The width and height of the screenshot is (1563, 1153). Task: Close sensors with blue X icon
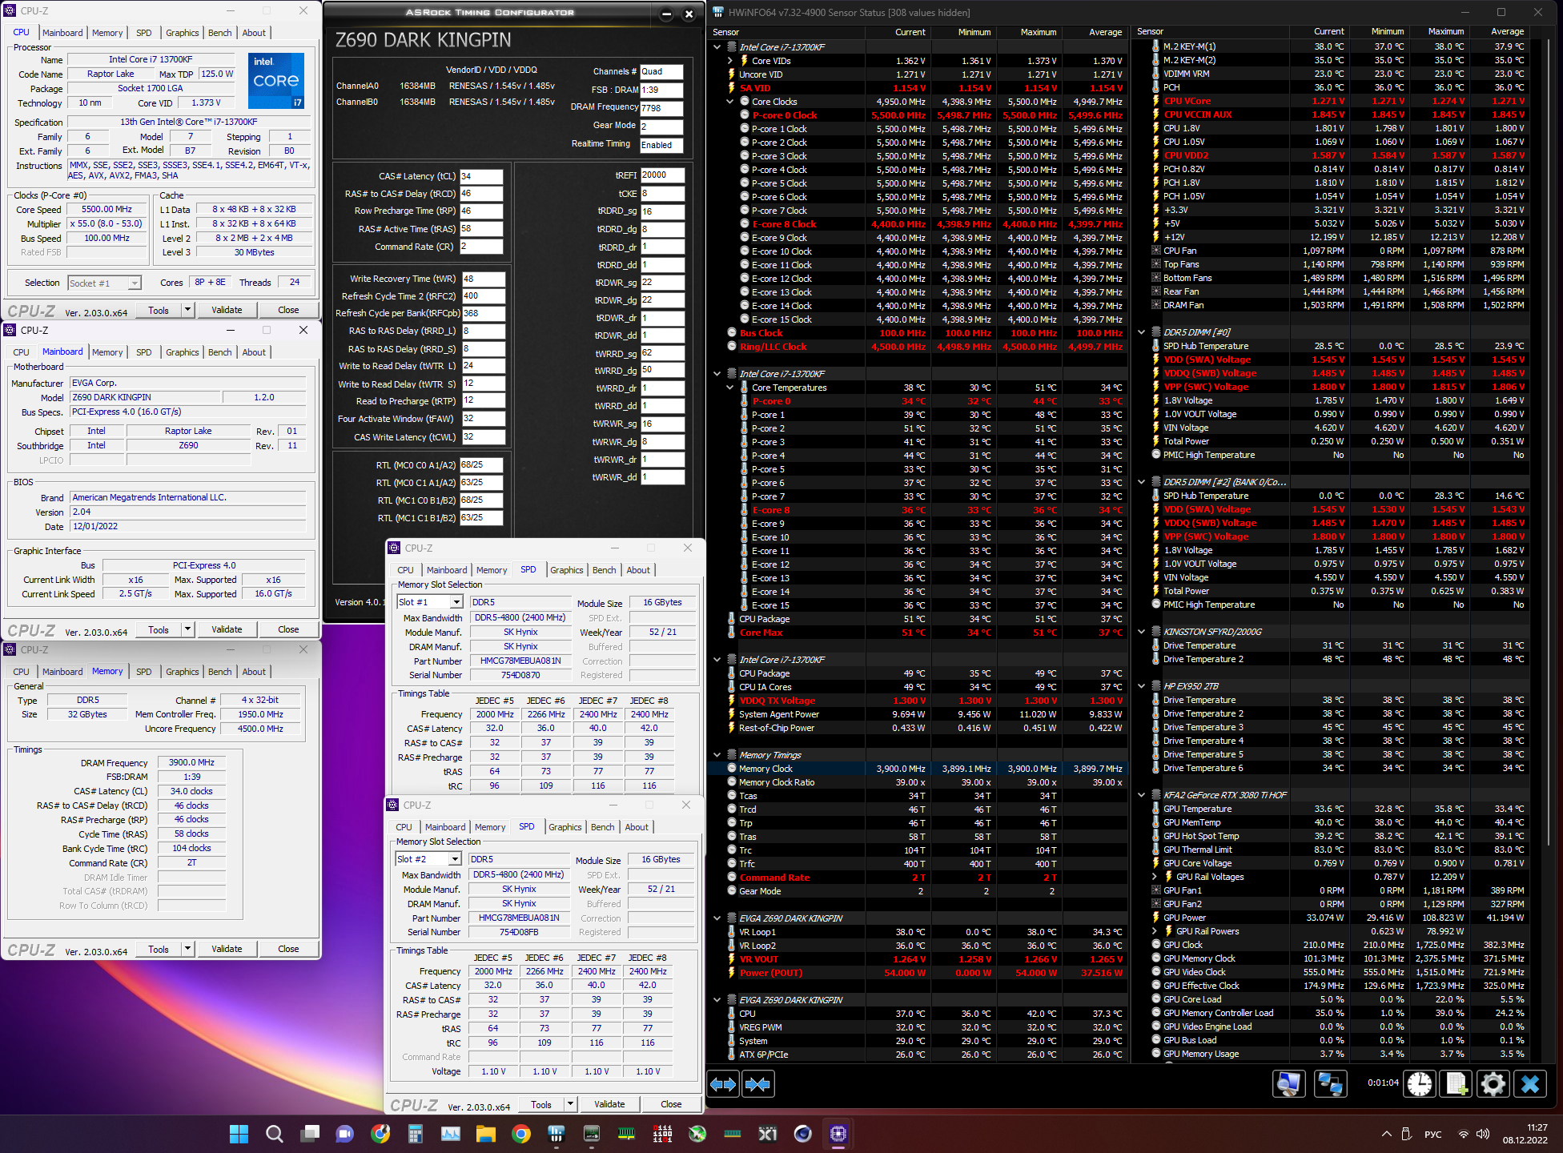click(x=1529, y=1084)
